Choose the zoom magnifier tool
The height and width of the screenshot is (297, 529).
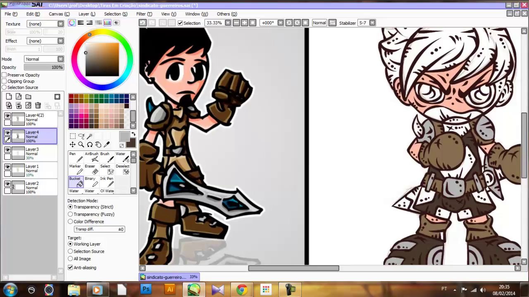[x=81, y=144]
